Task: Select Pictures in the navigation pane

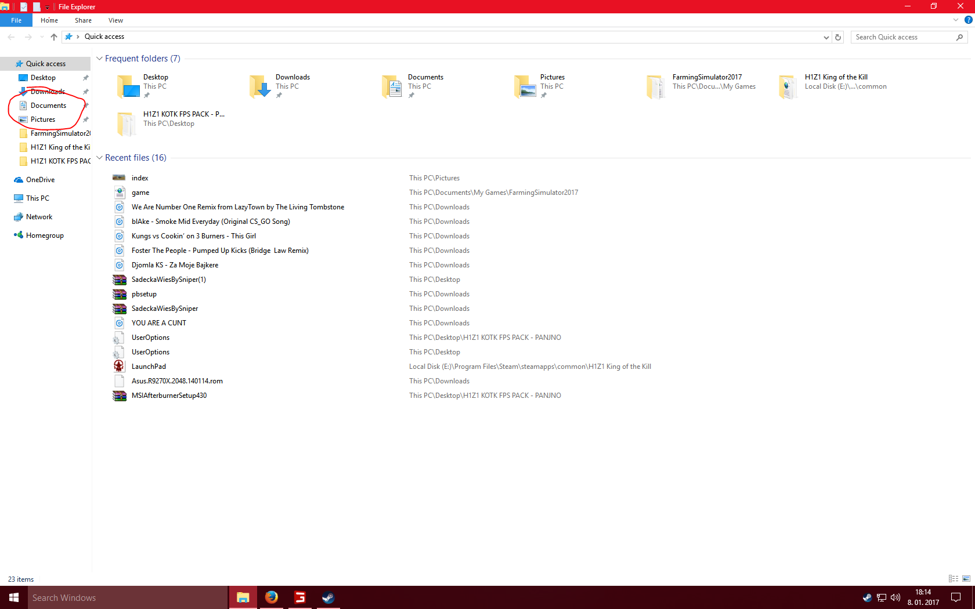Action: click(43, 119)
